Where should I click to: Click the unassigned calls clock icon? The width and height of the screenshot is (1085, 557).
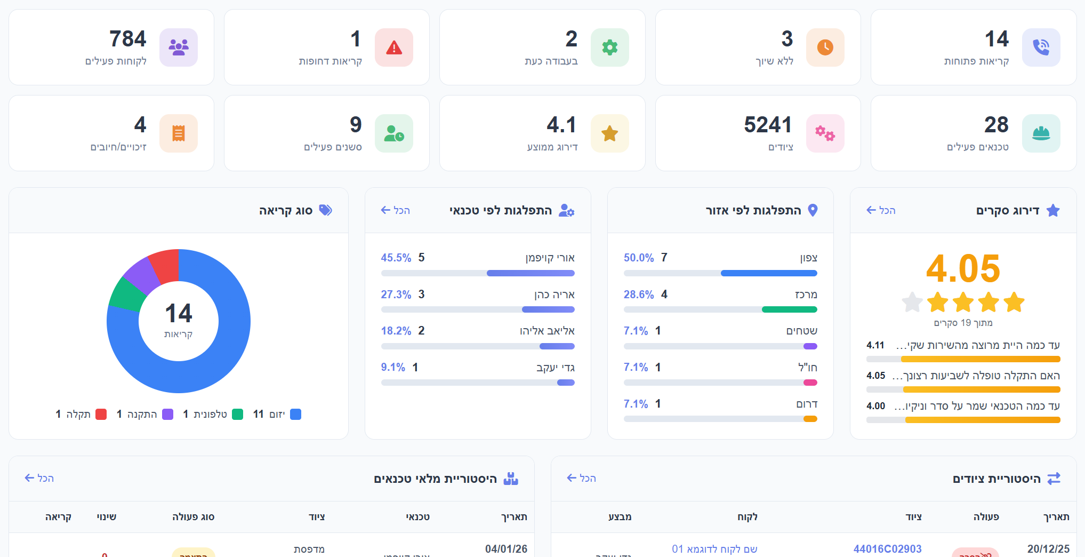tap(825, 47)
